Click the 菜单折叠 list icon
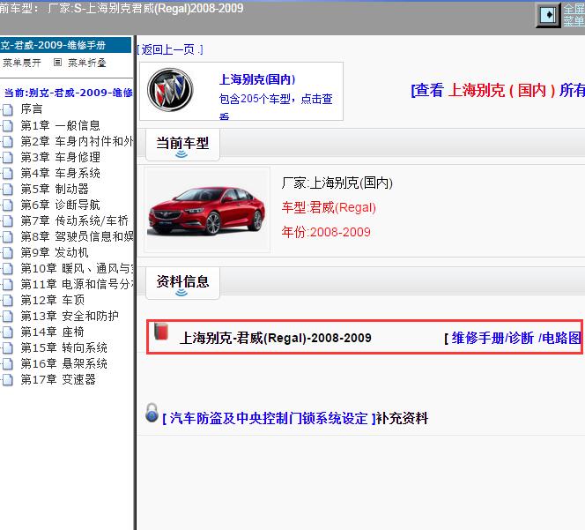The width and height of the screenshot is (585, 530). tap(57, 62)
